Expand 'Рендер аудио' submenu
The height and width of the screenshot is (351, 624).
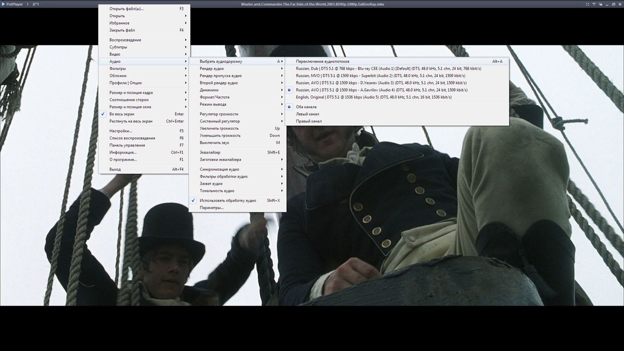coord(237,69)
